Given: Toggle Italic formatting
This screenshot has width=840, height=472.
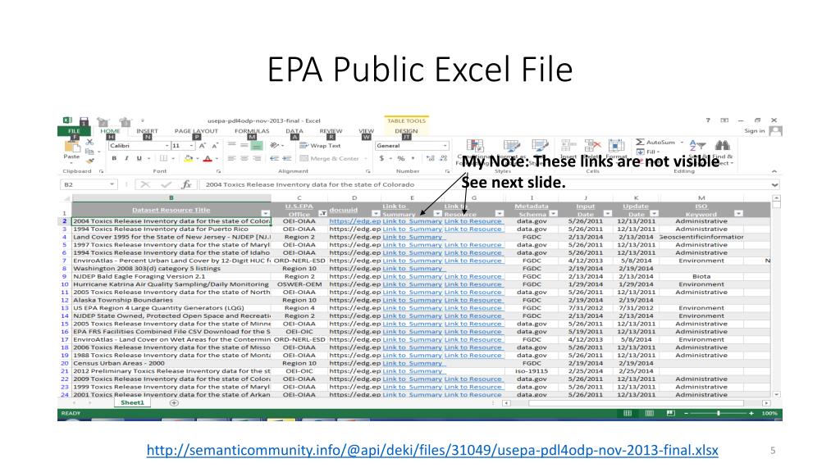Looking at the screenshot, I should [126, 158].
